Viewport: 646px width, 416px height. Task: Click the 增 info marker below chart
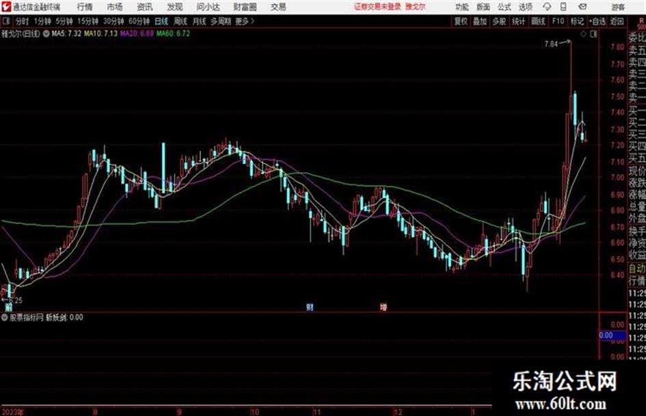(x=383, y=307)
